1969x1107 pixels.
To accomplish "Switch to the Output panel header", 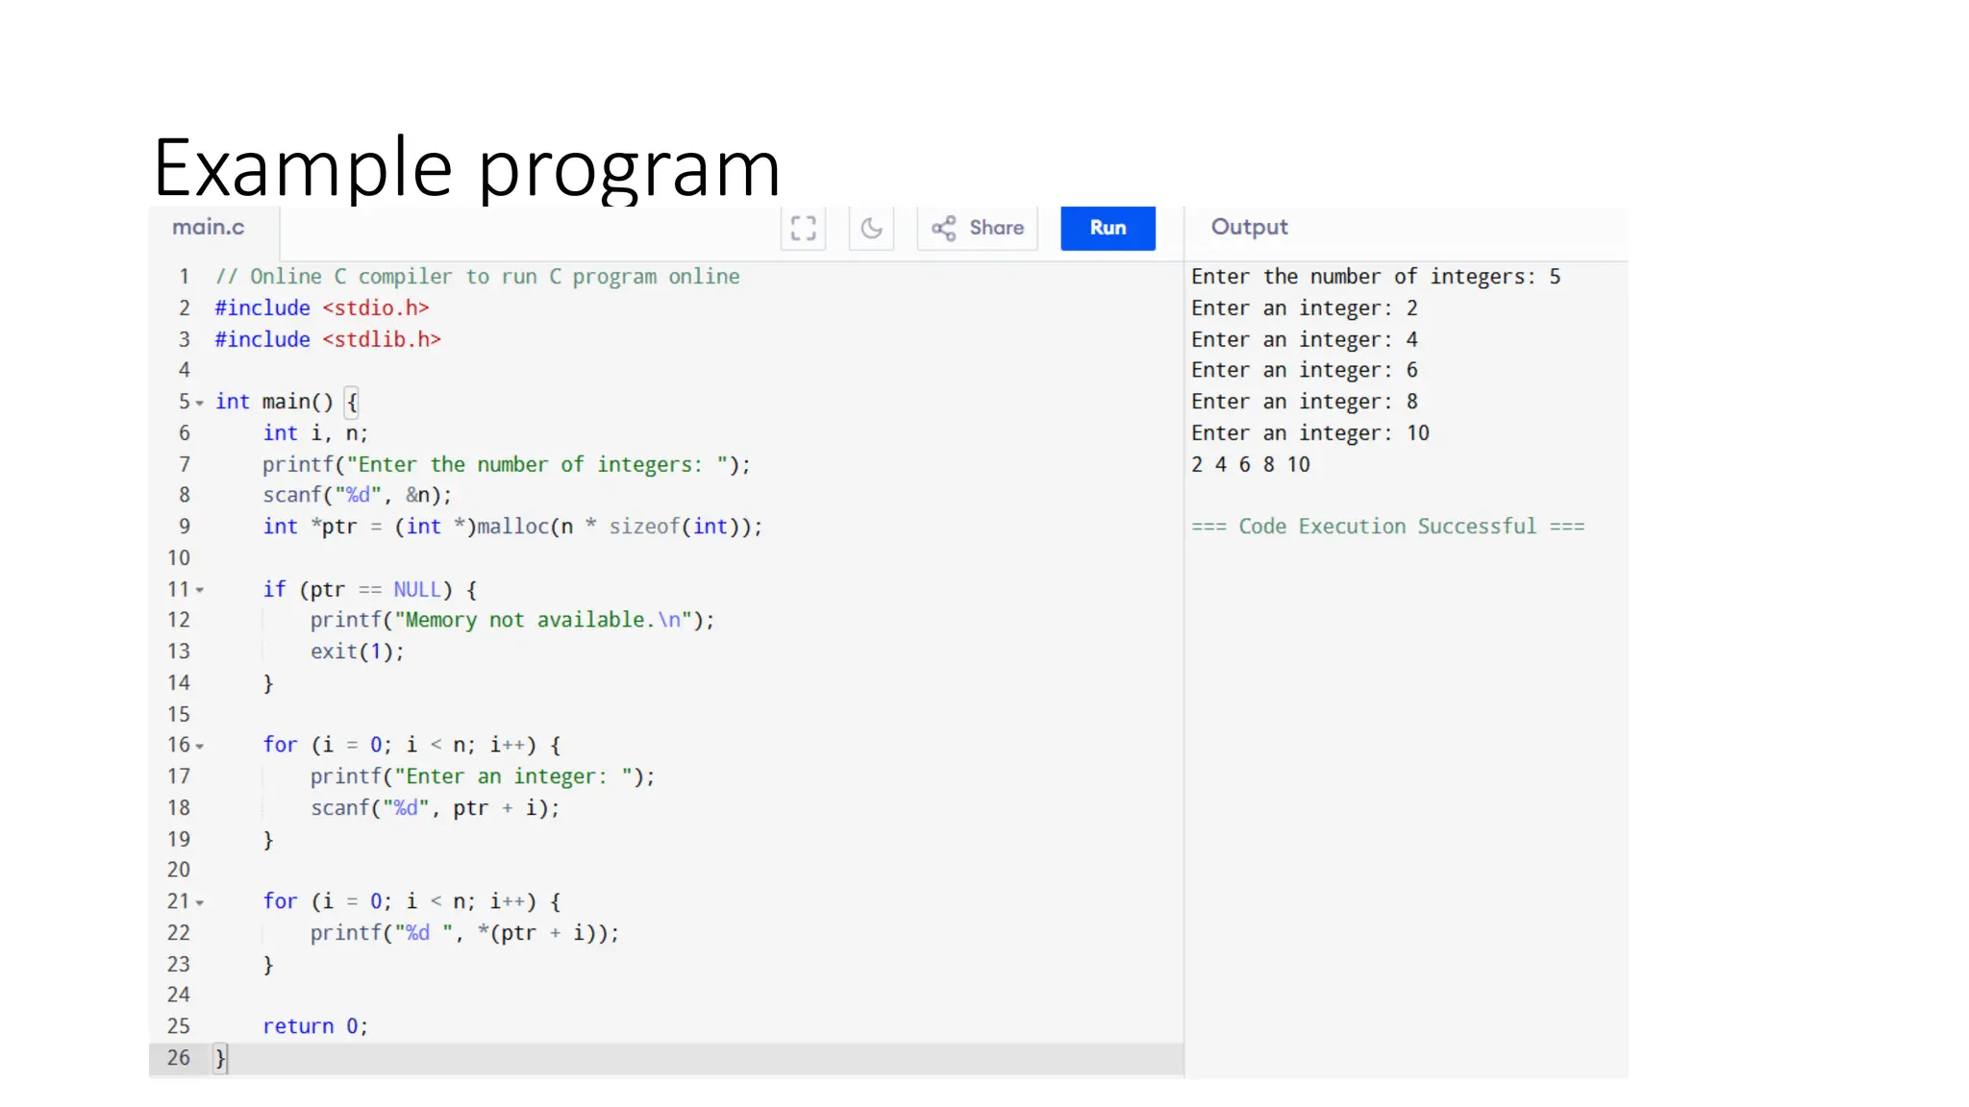I will tap(1249, 228).
